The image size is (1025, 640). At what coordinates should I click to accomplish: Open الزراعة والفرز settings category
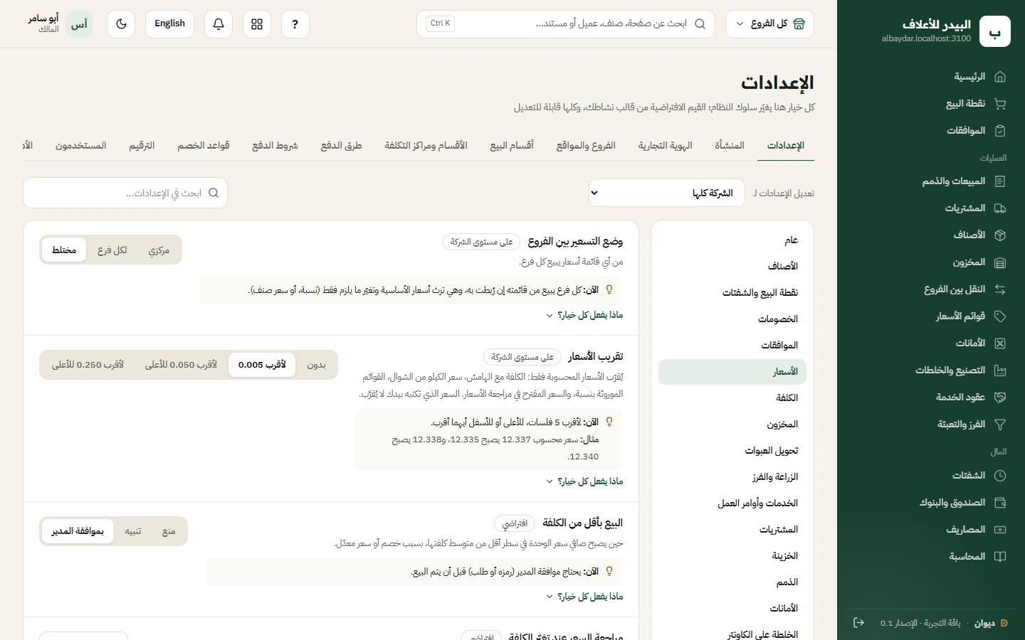(732, 477)
